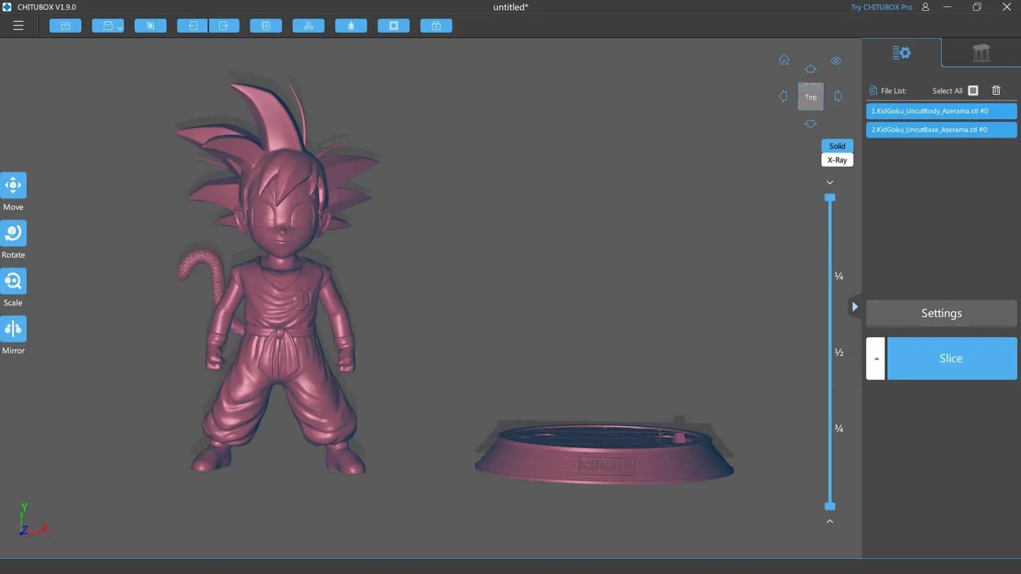Image resolution: width=1021 pixels, height=574 pixels.
Task: Click the dig hole toolbar icon
Action: pos(394,26)
